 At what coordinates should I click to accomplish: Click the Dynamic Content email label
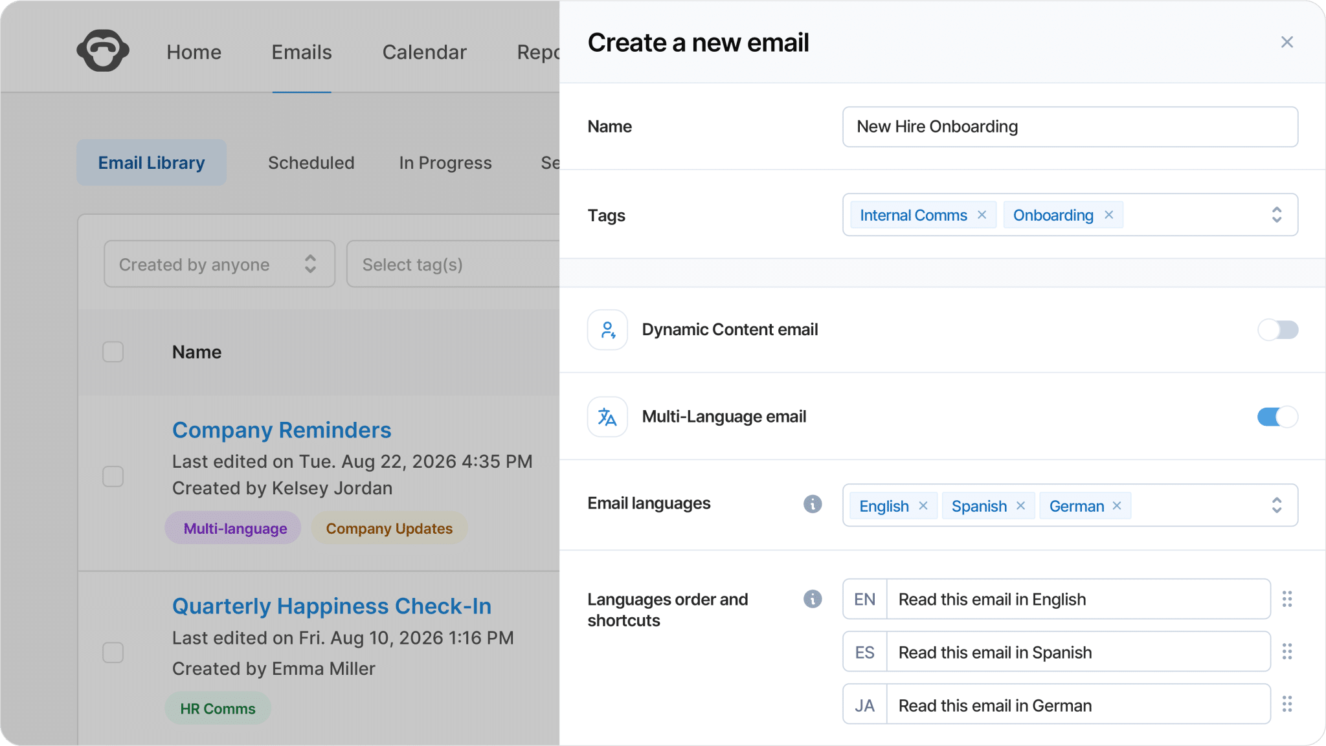(x=730, y=330)
